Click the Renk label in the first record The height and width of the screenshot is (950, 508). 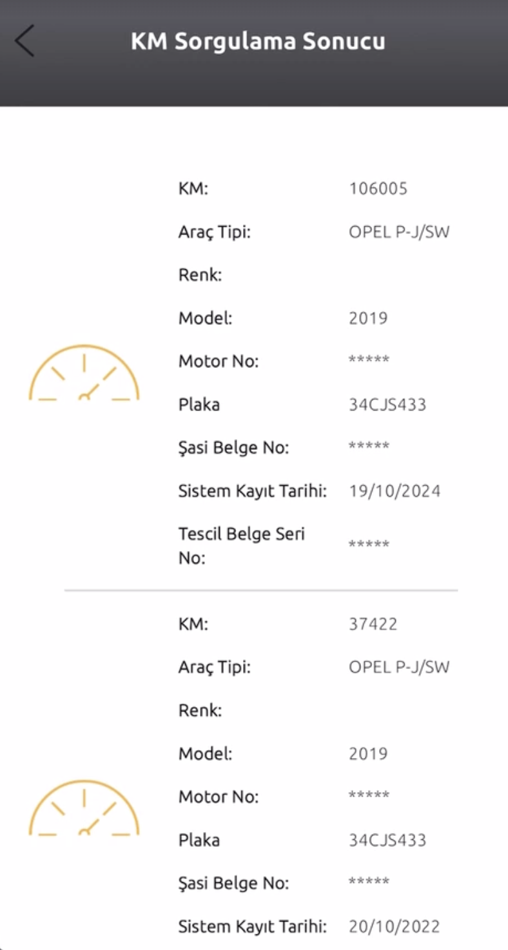(200, 275)
